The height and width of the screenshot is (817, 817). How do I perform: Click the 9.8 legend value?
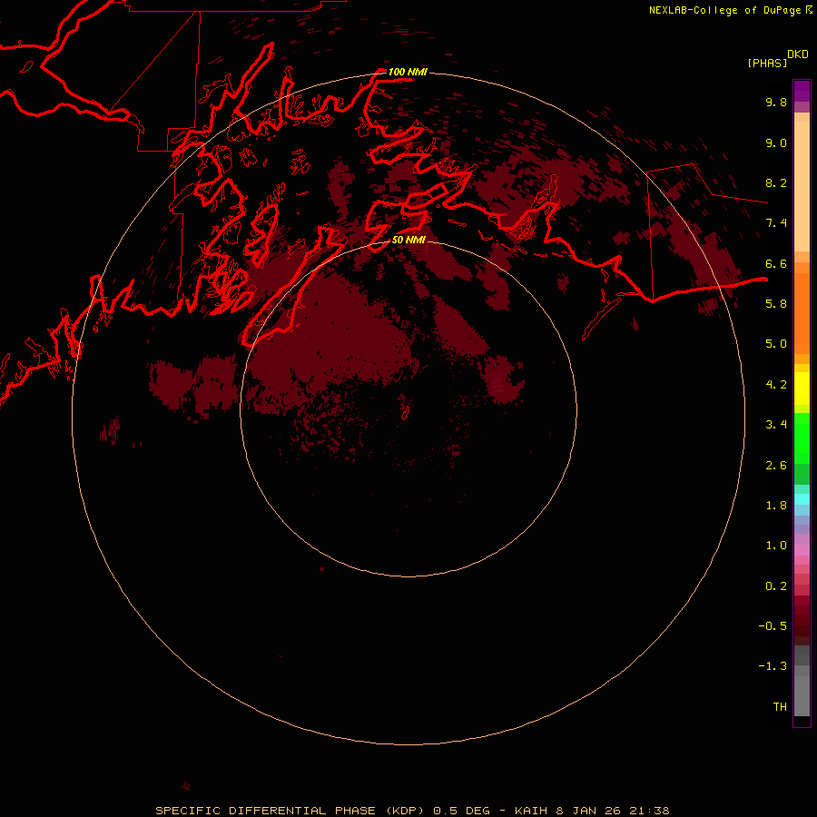point(776,102)
